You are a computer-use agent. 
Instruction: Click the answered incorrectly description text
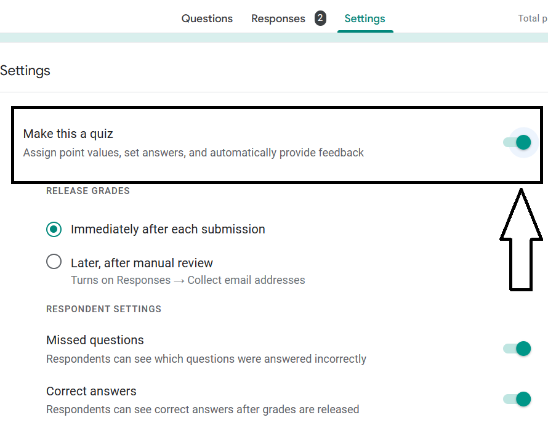206,358
